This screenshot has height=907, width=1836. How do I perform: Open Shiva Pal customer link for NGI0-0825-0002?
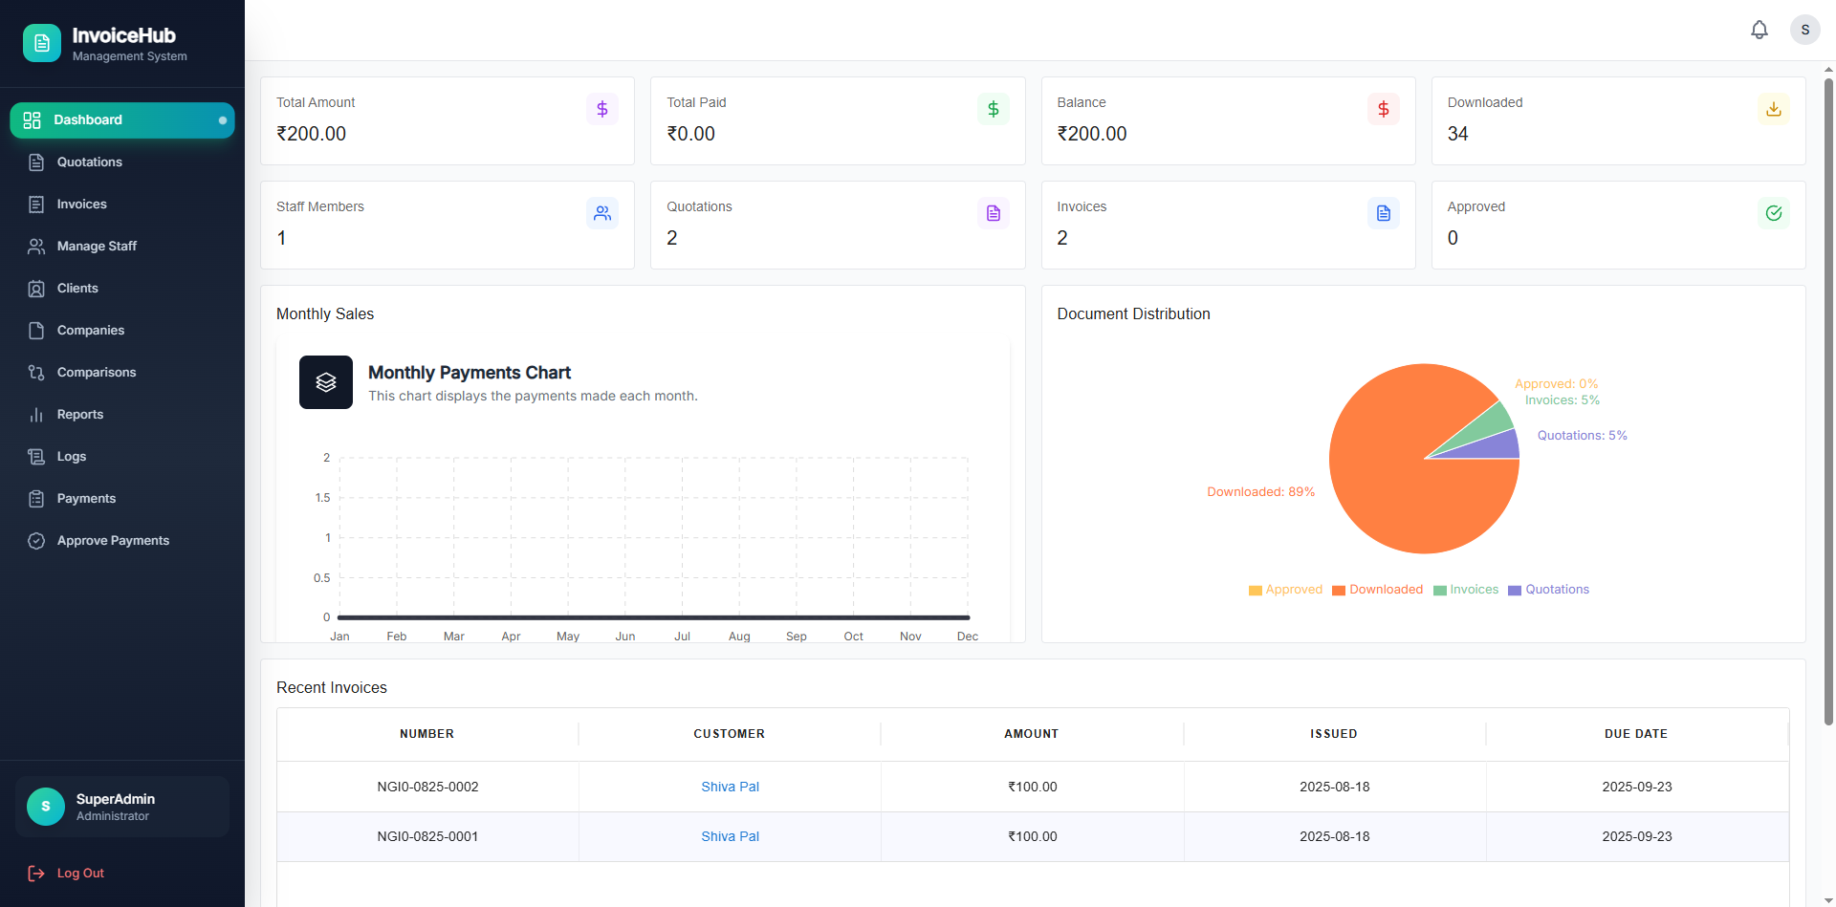click(x=730, y=787)
